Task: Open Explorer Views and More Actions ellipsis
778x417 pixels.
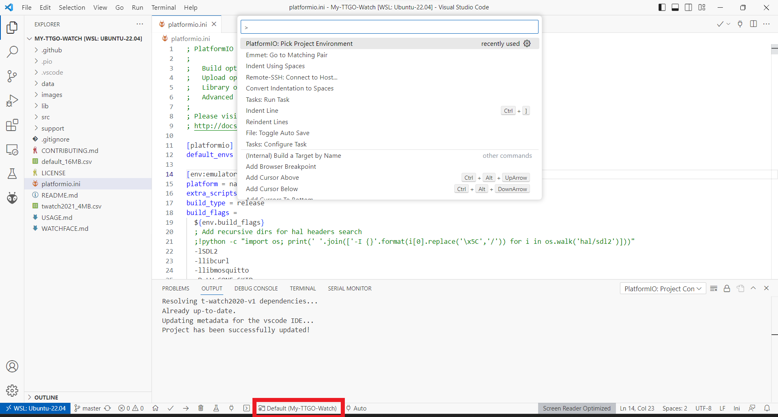Action: (x=140, y=24)
